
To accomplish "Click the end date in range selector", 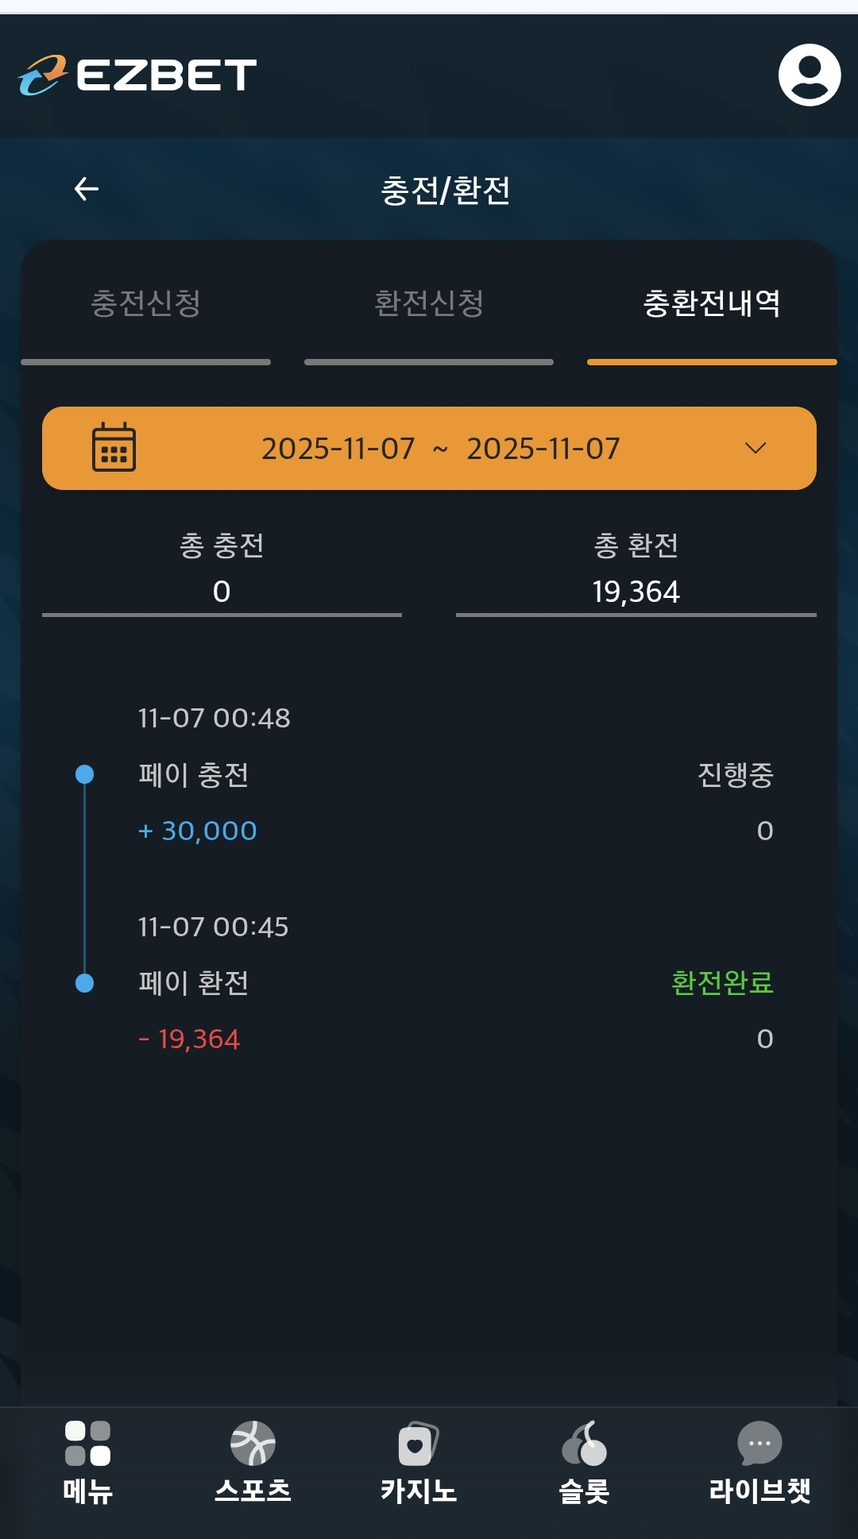I will pos(543,449).
